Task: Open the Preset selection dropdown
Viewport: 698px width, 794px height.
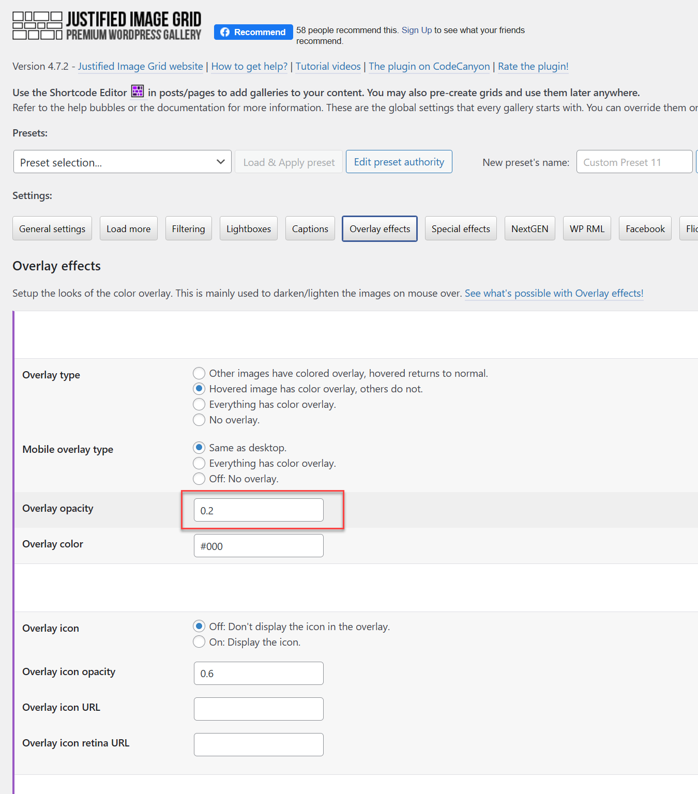Action: tap(122, 162)
